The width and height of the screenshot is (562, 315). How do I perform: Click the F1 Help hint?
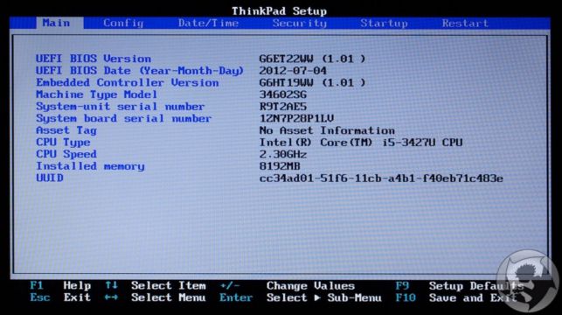60,285
